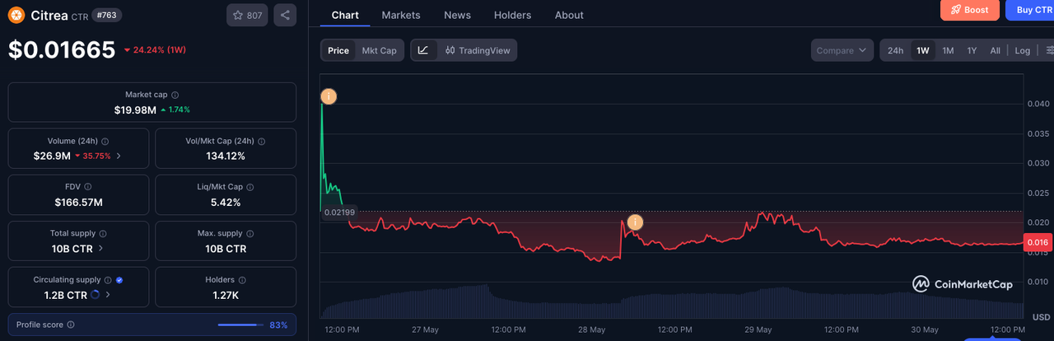The width and height of the screenshot is (1054, 341).
Task: Click the Circulating supply info icon
Action: (x=109, y=279)
